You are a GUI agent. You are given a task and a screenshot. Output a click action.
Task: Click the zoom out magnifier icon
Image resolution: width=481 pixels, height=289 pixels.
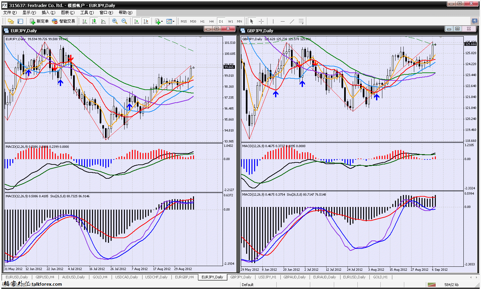(124, 21)
